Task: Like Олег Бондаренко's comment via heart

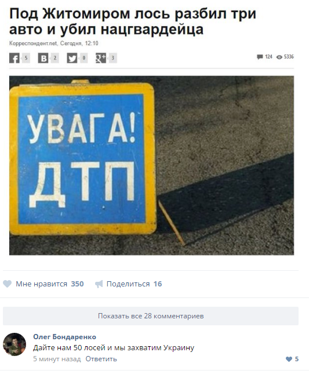Action: pos(289,359)
